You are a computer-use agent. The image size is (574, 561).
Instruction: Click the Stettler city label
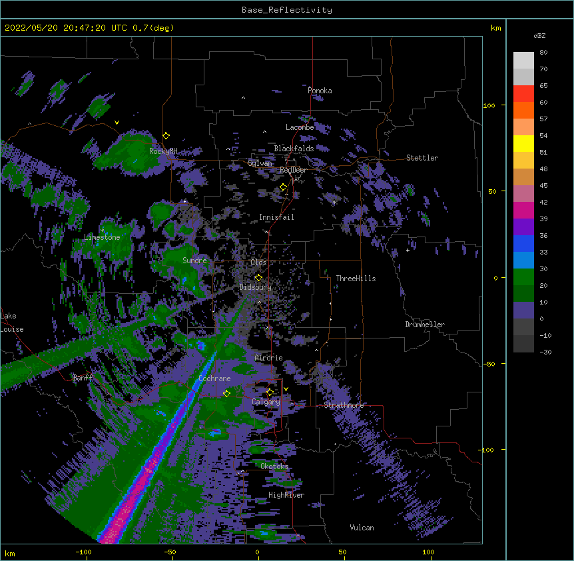pyautogui.click(x=422, y=158)
